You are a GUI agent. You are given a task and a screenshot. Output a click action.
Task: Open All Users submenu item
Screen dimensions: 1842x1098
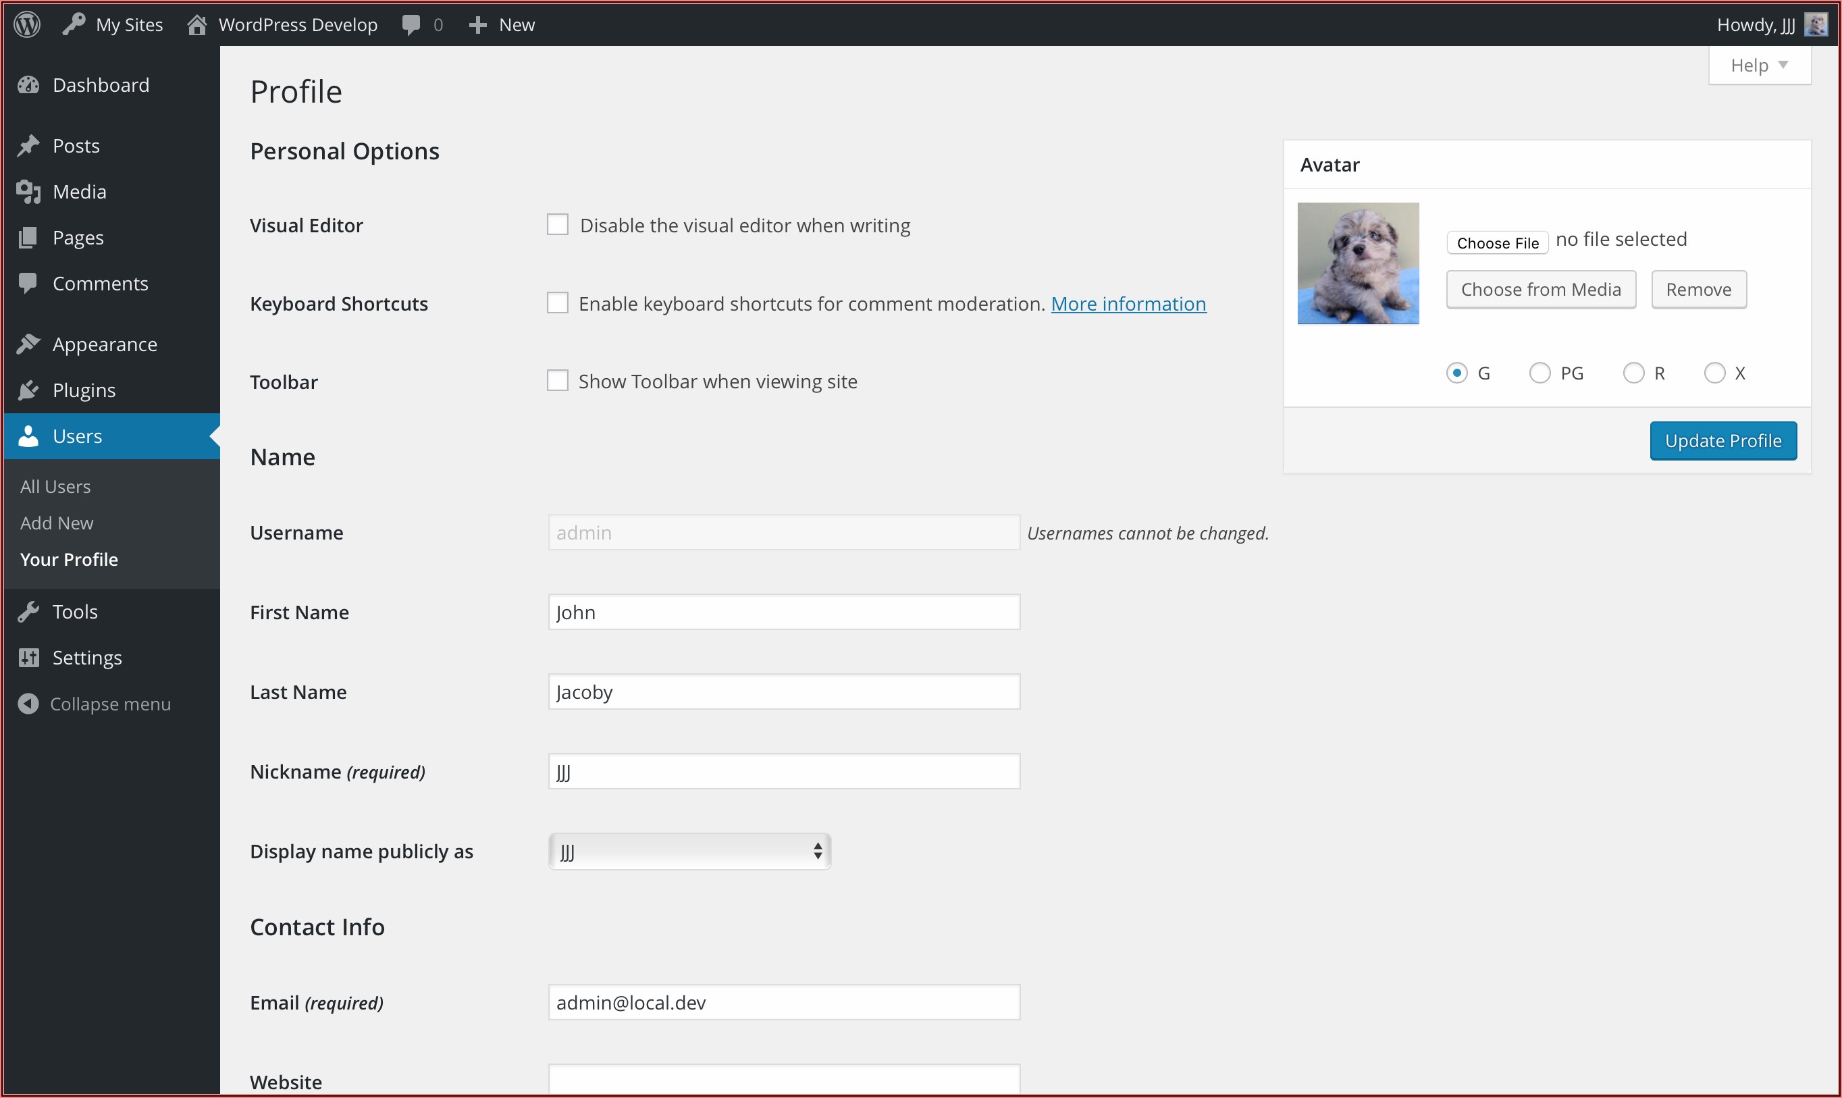pyautogui.click(x=55, y=487)
